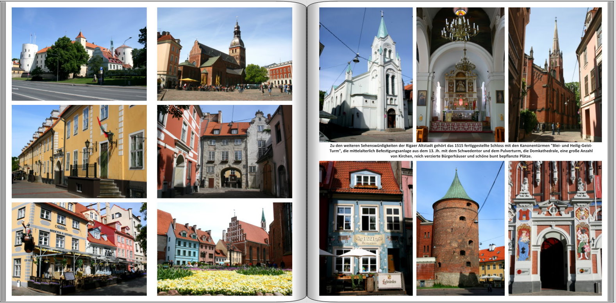Open the Riga Castle photo with white towers
Viewport: 616px width, 303px height.
pyautogui.click(x=79, y=54)
